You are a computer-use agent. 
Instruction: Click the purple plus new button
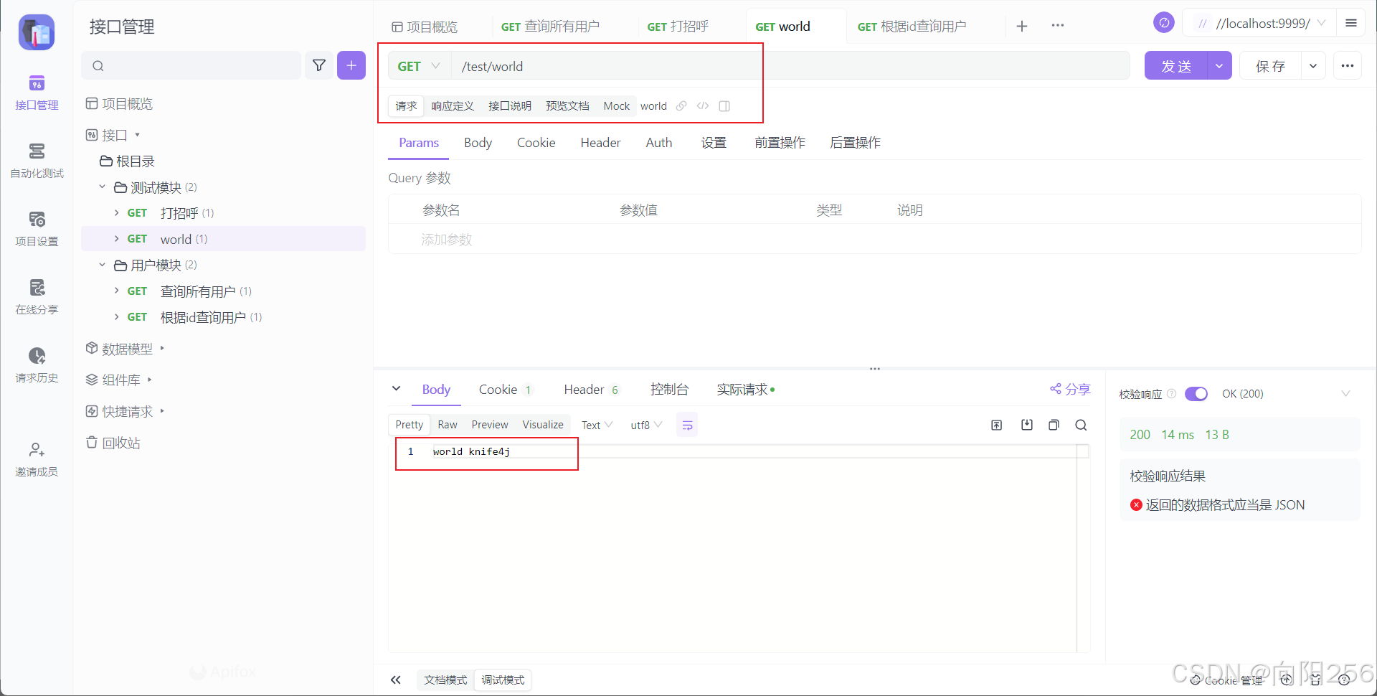pos(351,65)
